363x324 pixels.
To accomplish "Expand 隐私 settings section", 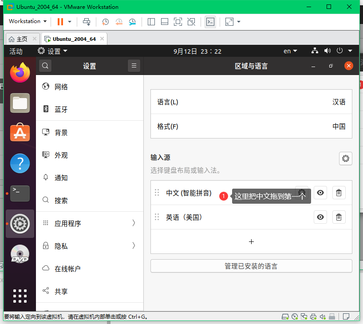I will pyautogui.click(x=90, y=246).
